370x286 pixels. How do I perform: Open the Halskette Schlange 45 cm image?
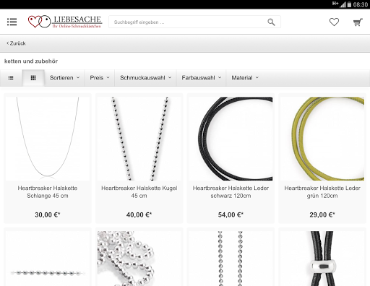click(x=48, y=139)
